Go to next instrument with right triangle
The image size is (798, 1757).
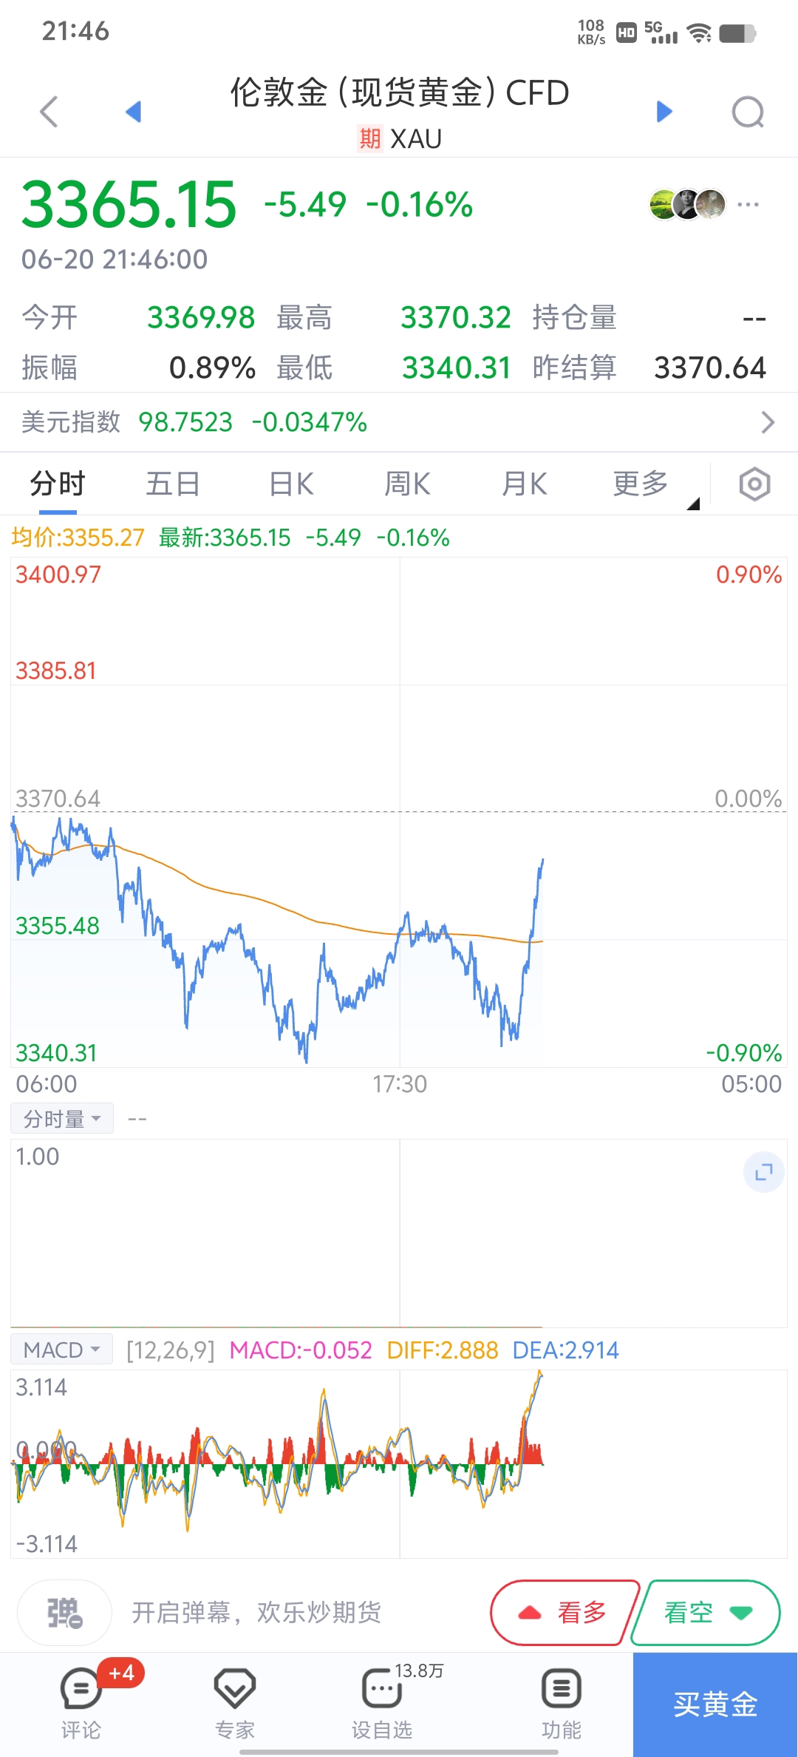[664, 112]
